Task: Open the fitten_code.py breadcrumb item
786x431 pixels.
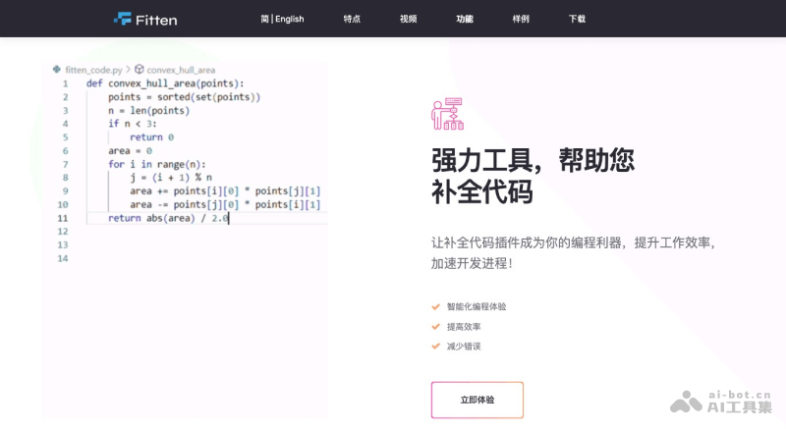Action: click(x=93, y=70)
